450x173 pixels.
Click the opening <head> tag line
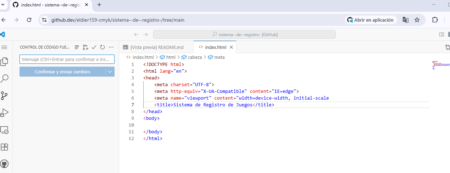coord(151,78)
